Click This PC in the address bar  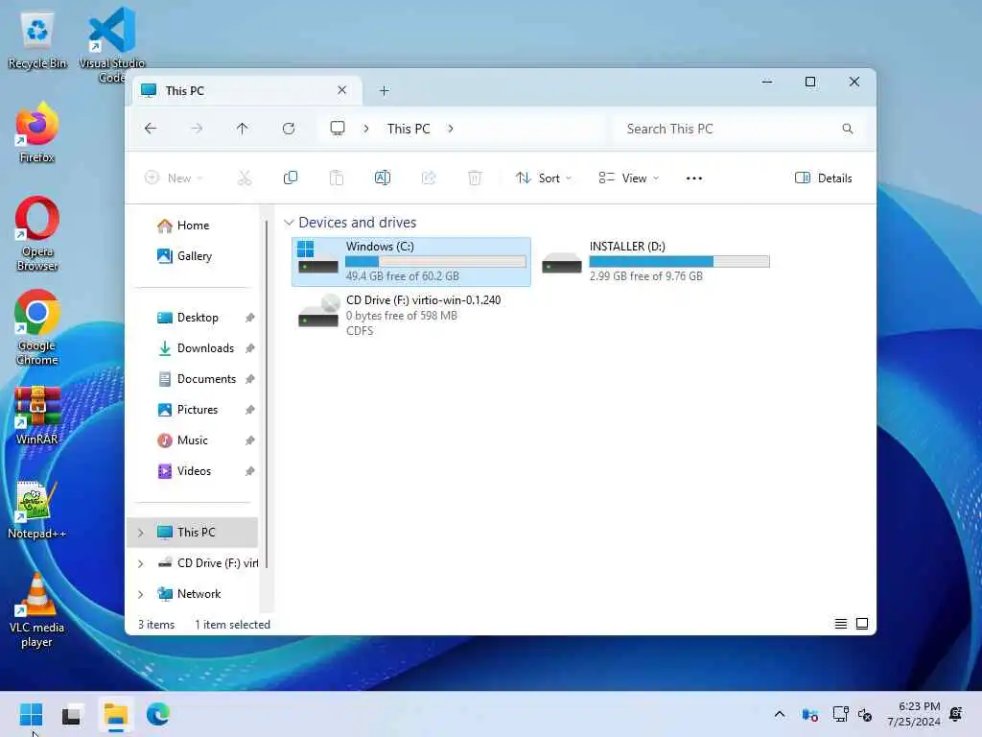tap(409, 129)
